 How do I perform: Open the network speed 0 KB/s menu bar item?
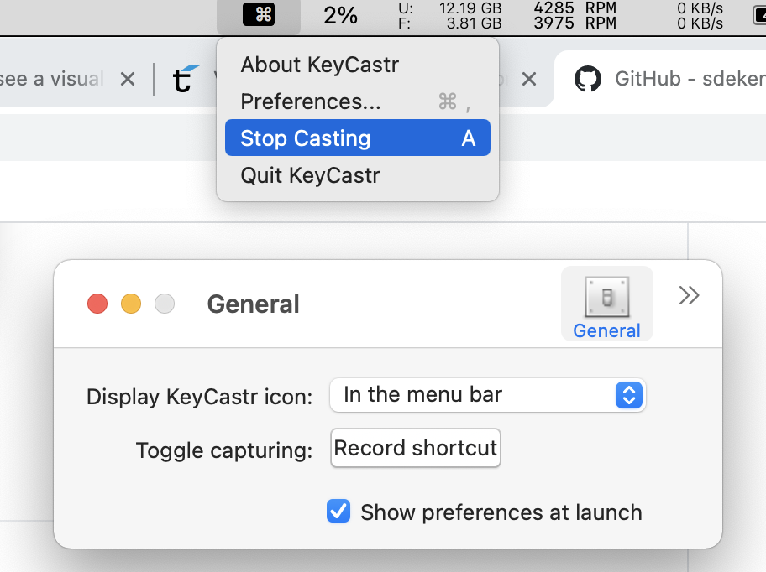(x=700, y=16)
